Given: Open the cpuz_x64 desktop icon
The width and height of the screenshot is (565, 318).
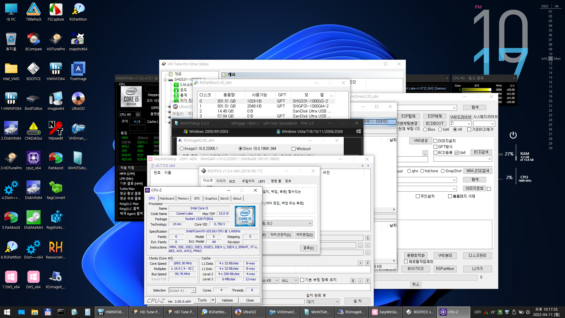Looking at the screenshot, I should coord(34,161).
